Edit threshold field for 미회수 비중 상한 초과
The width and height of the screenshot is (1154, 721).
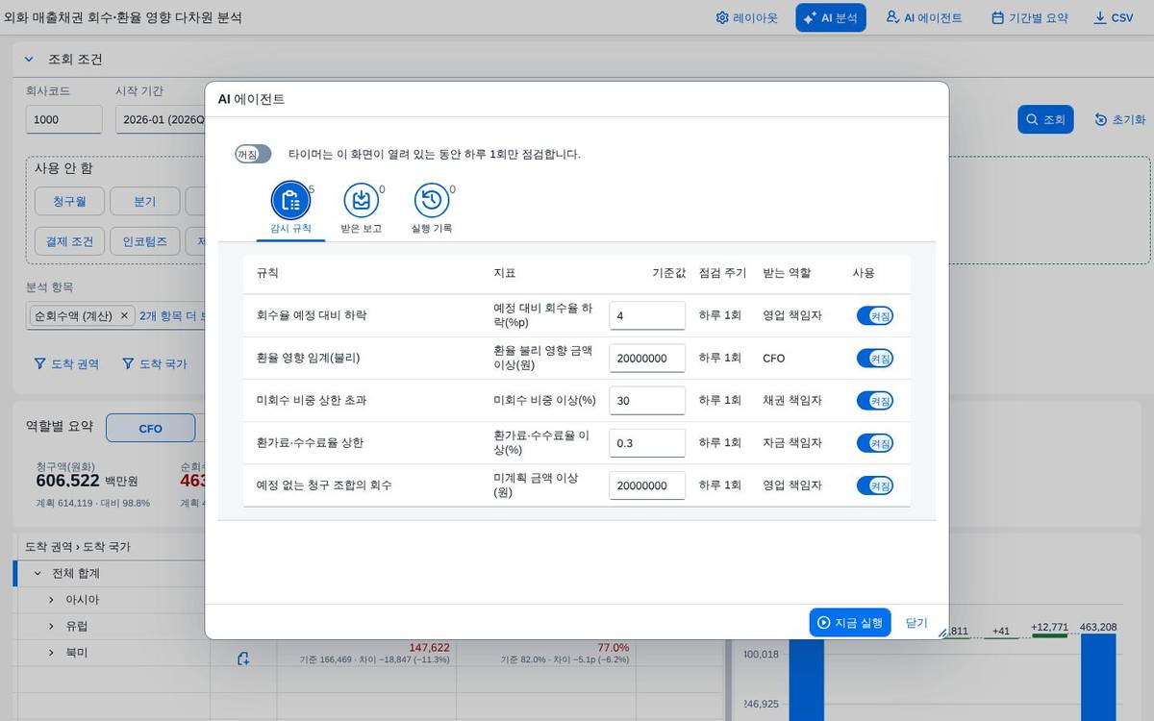(x=647, y=400)
